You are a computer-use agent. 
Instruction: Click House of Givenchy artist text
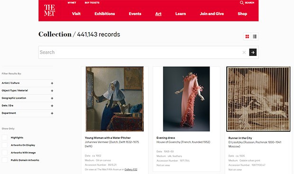pyautogui.click(x=184, y=142)
